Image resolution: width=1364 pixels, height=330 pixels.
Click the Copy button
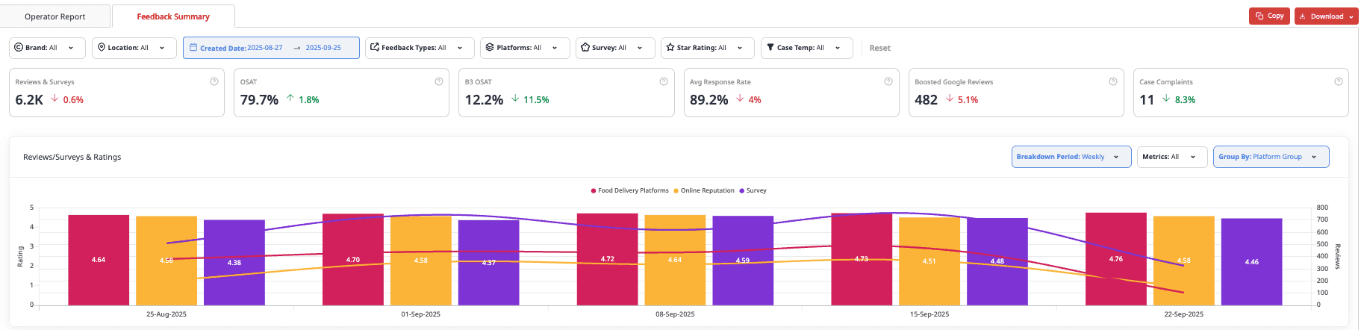click(x=1269, y=16)
